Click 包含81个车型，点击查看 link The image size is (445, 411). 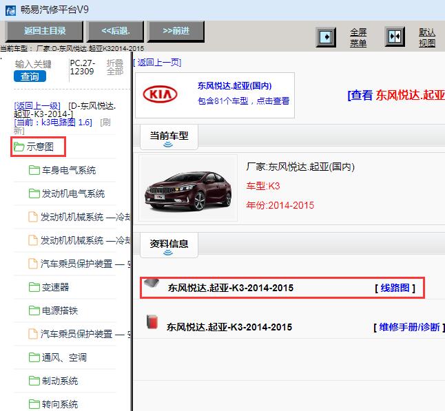click(243, 101)
